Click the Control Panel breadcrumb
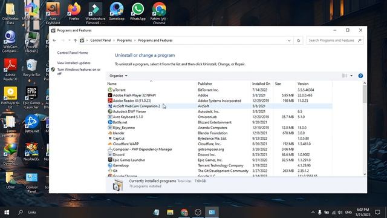The width and height of the screenshot is (387, 218). (100, 41)
